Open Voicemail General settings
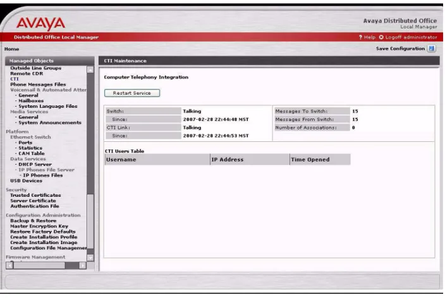The width and height of the screenshot is (445, 299). click(x=28, y=95)
